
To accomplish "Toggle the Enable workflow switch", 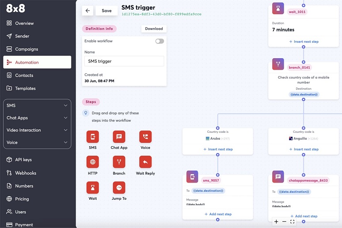I will click(x=160, y=41).
